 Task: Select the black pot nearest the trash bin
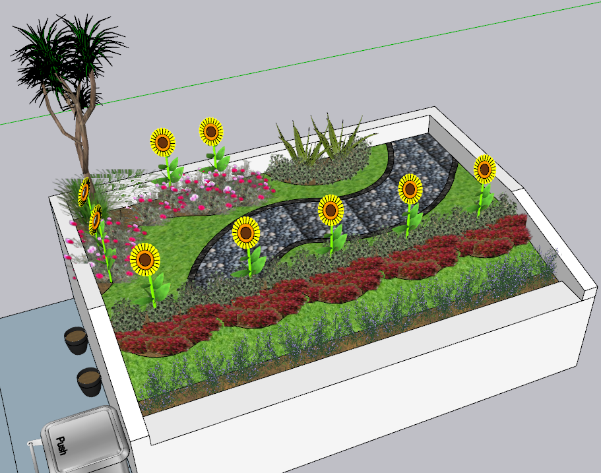pos(89,382)
